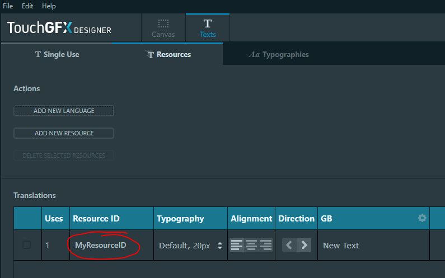Click the Typography column header
This screenshot has width=445, height=278.
pyautogui.click(x=190, y=218)
